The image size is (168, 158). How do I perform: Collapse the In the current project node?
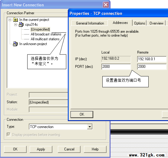[x=10, y=20]
